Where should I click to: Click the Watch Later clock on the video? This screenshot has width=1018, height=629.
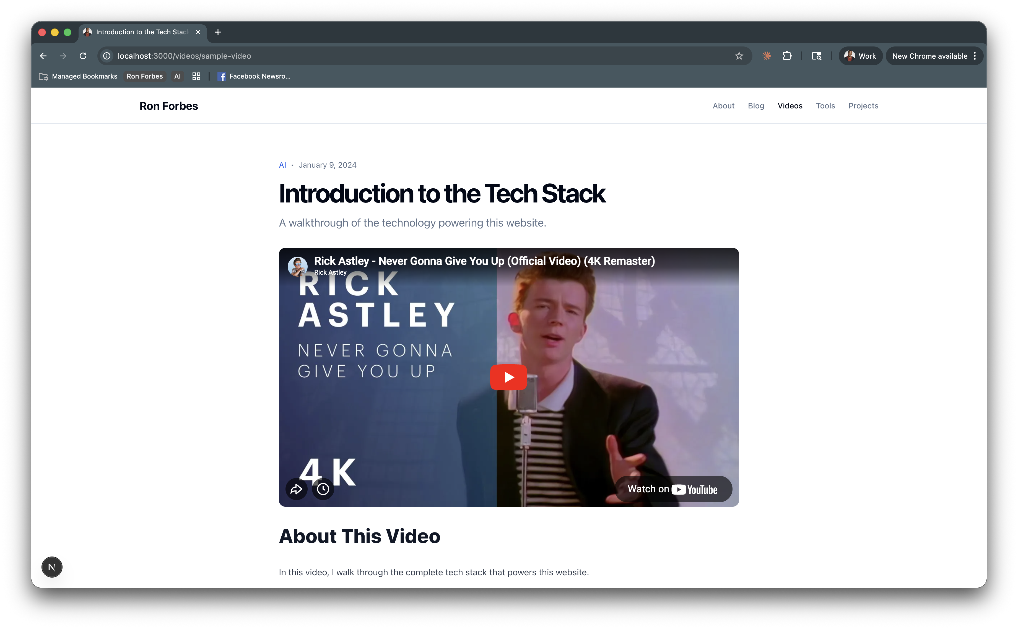(x=323, y=489)
